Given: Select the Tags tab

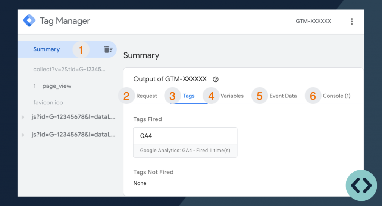Looking at the screenshot, I should (x=189, y=96).
